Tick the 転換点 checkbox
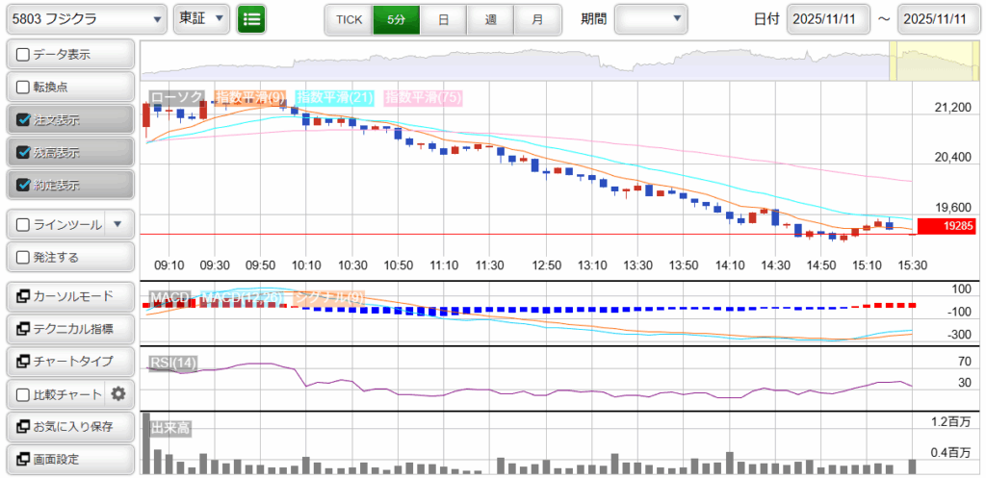Screen dimensions: 986x478 [x=24, y=88]
